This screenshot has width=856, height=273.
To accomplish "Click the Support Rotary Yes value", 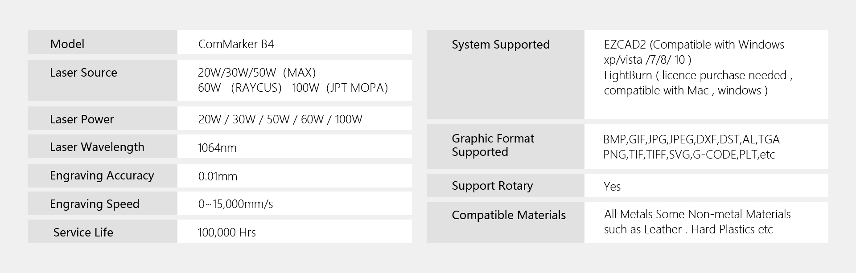I will (612, 187).
